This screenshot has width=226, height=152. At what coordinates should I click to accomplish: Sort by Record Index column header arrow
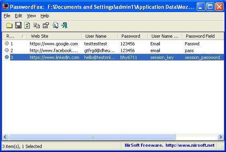coord(22,36)
